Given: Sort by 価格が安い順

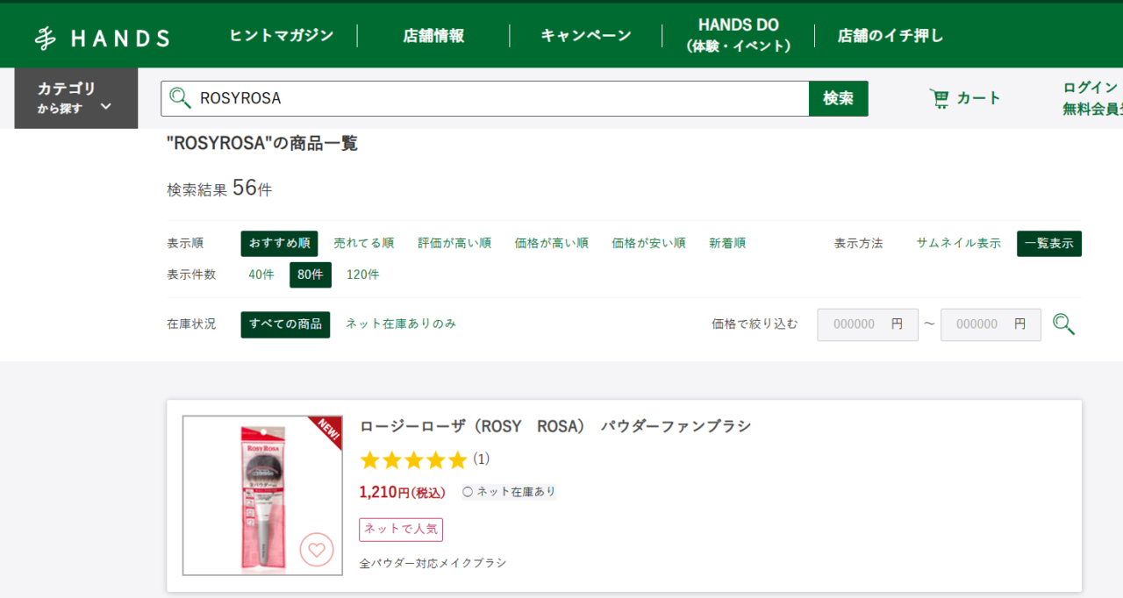Looking at the screenshot, I should click(648, 244).
